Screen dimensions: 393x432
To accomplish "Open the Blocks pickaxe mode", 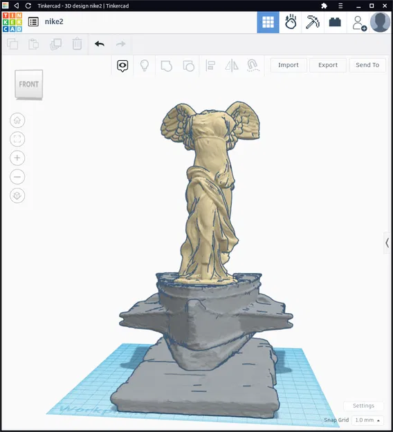I will [313, 22].
